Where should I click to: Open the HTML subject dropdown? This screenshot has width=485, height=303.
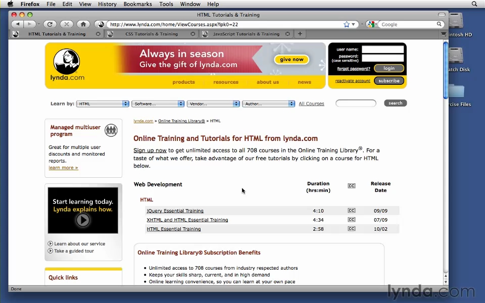coord(103,104)
